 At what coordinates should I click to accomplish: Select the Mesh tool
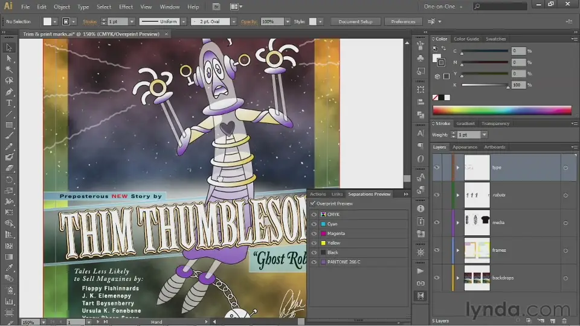[x=9, y=246]
